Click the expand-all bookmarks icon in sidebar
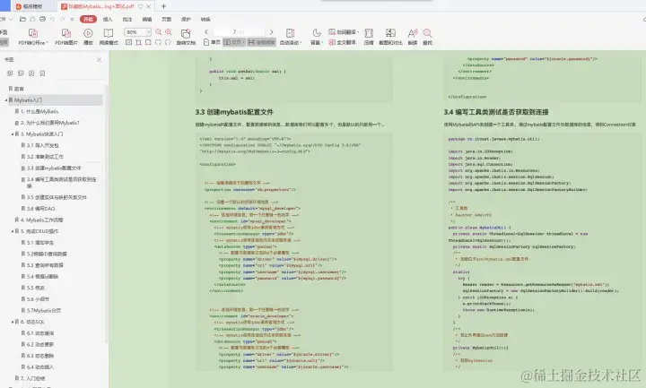Image resolution: width=646 pixels, height=388 pixels. (x=10, y=73)
